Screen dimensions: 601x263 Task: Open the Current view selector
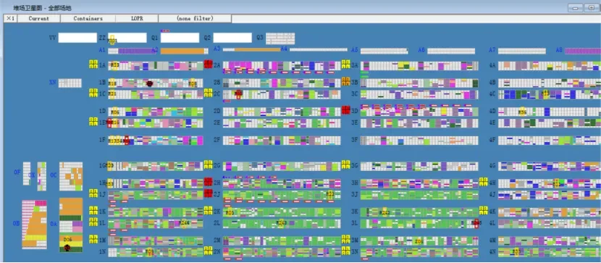[38, 18]
